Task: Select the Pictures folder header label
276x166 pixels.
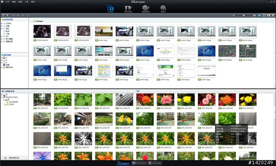Action: click(40, 21)
